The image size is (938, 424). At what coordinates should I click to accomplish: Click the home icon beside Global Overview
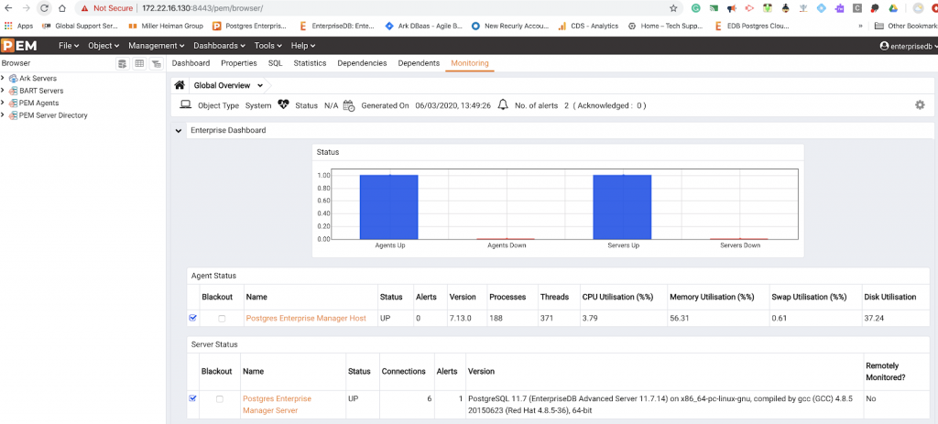[x=180, y=85]
